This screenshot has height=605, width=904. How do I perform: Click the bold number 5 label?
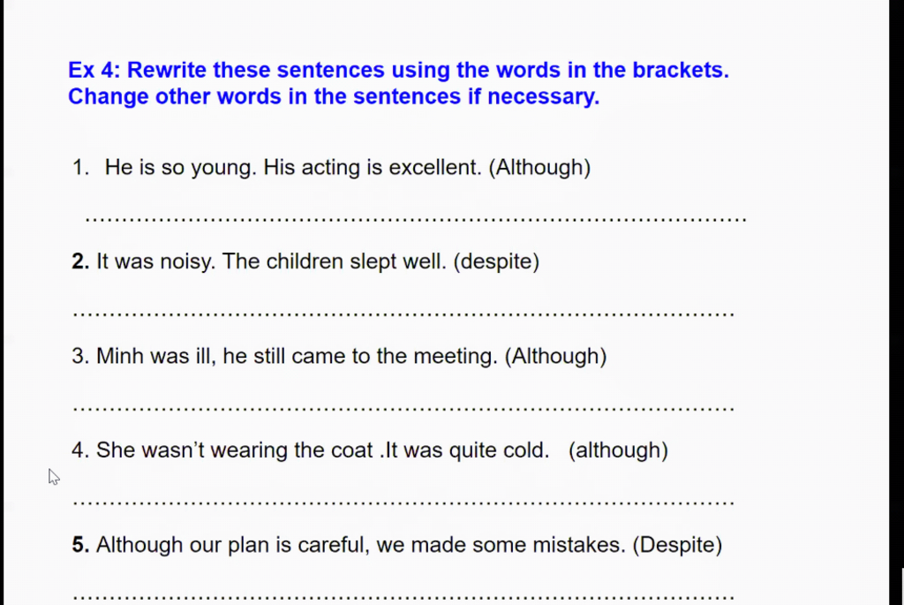click(80, 545)
